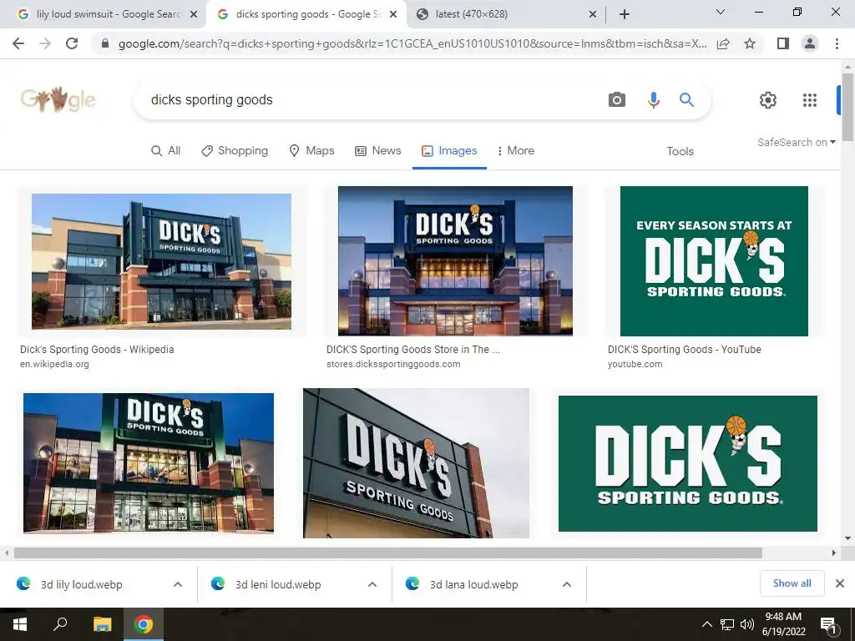Open new tab with plus button

pos(625,15)
